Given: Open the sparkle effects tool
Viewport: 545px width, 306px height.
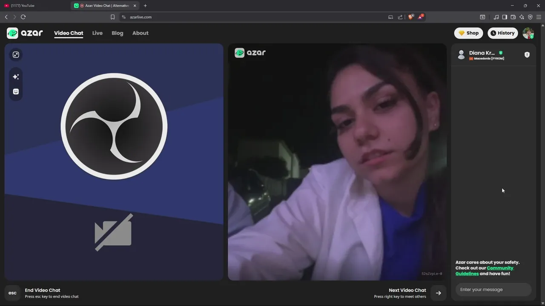Looking at the screenshot, I should click(x=16, y=77).
